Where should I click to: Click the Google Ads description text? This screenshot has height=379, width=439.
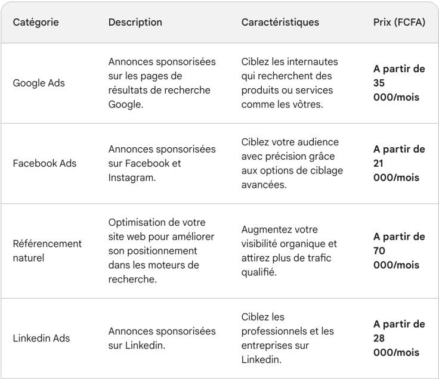pos(162,83)
